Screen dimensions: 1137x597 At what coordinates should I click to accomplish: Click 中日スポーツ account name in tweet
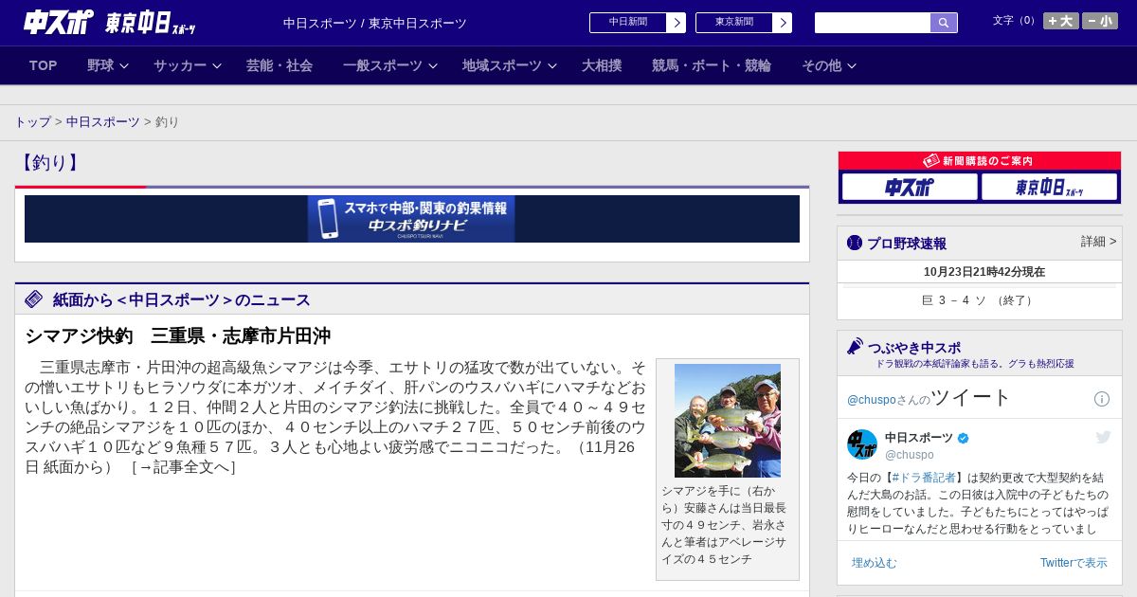[x=919, y=438]
